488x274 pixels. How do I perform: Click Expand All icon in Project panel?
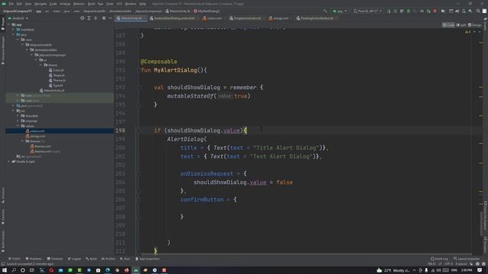[89, 18]
